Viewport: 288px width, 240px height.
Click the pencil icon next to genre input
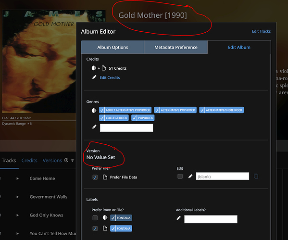point(94,127)
